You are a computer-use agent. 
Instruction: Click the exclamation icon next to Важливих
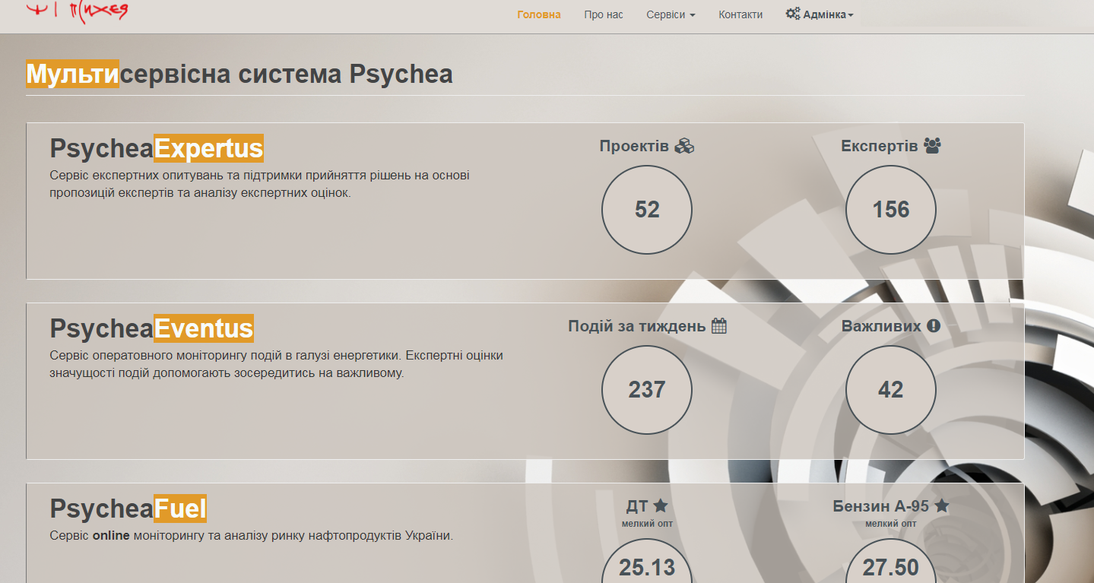[x=934, y=326]
